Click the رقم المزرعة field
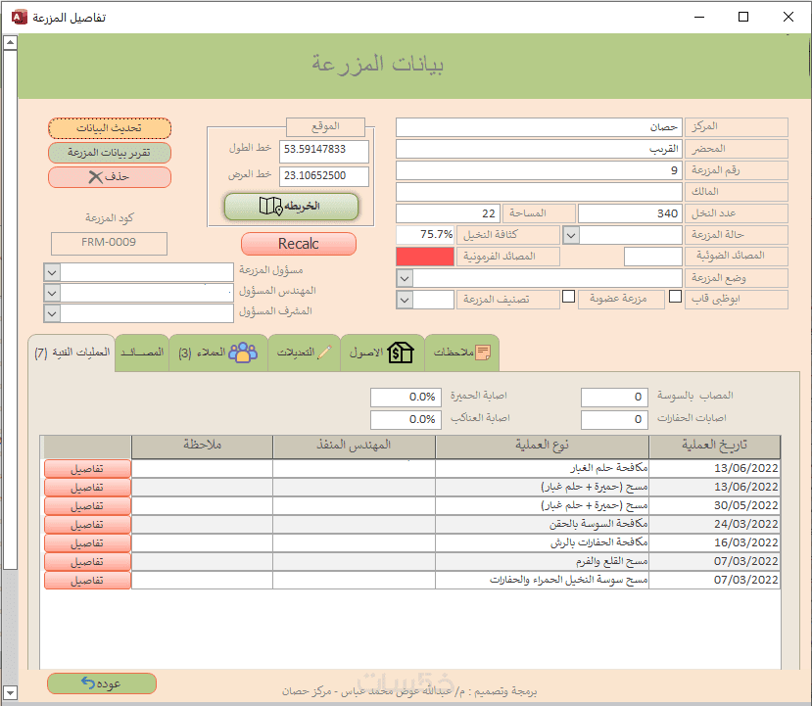 click(539, 170)
